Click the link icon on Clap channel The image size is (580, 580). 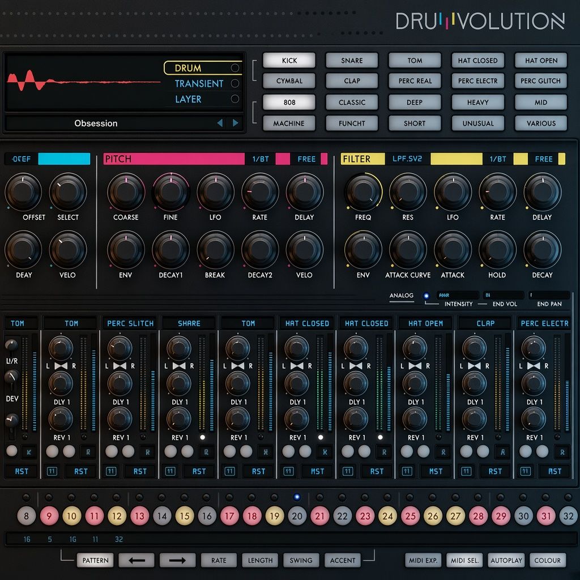click(466, 471)
